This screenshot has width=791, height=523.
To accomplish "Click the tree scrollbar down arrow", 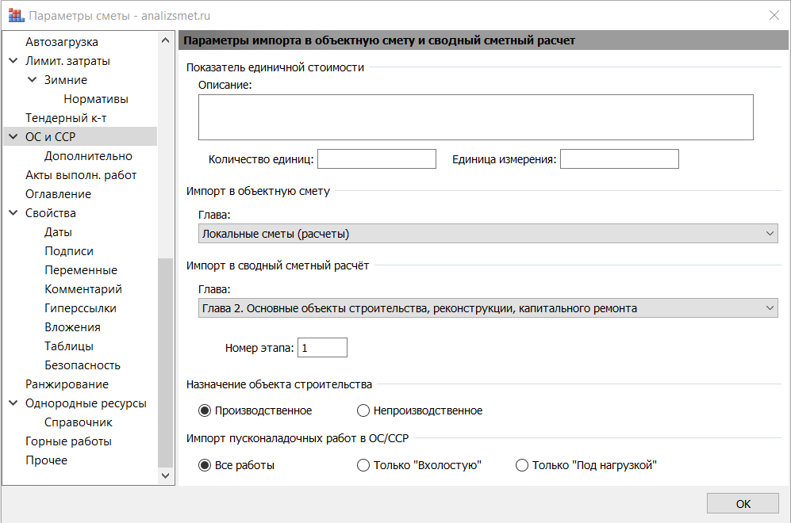I will (165, 475).
